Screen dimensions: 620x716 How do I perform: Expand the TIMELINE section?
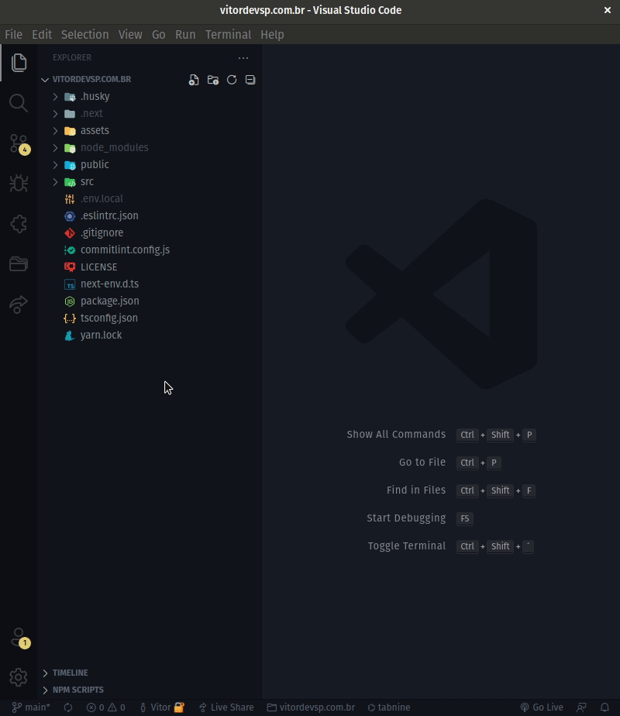(x=70, y=673)
